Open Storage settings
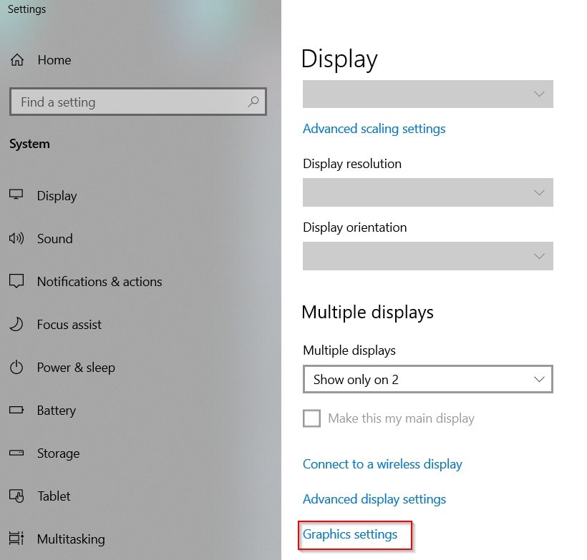 tap(59, 453)
